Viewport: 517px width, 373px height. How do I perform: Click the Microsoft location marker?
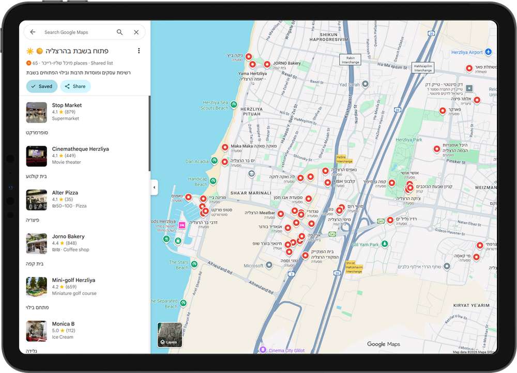point(269,265)
